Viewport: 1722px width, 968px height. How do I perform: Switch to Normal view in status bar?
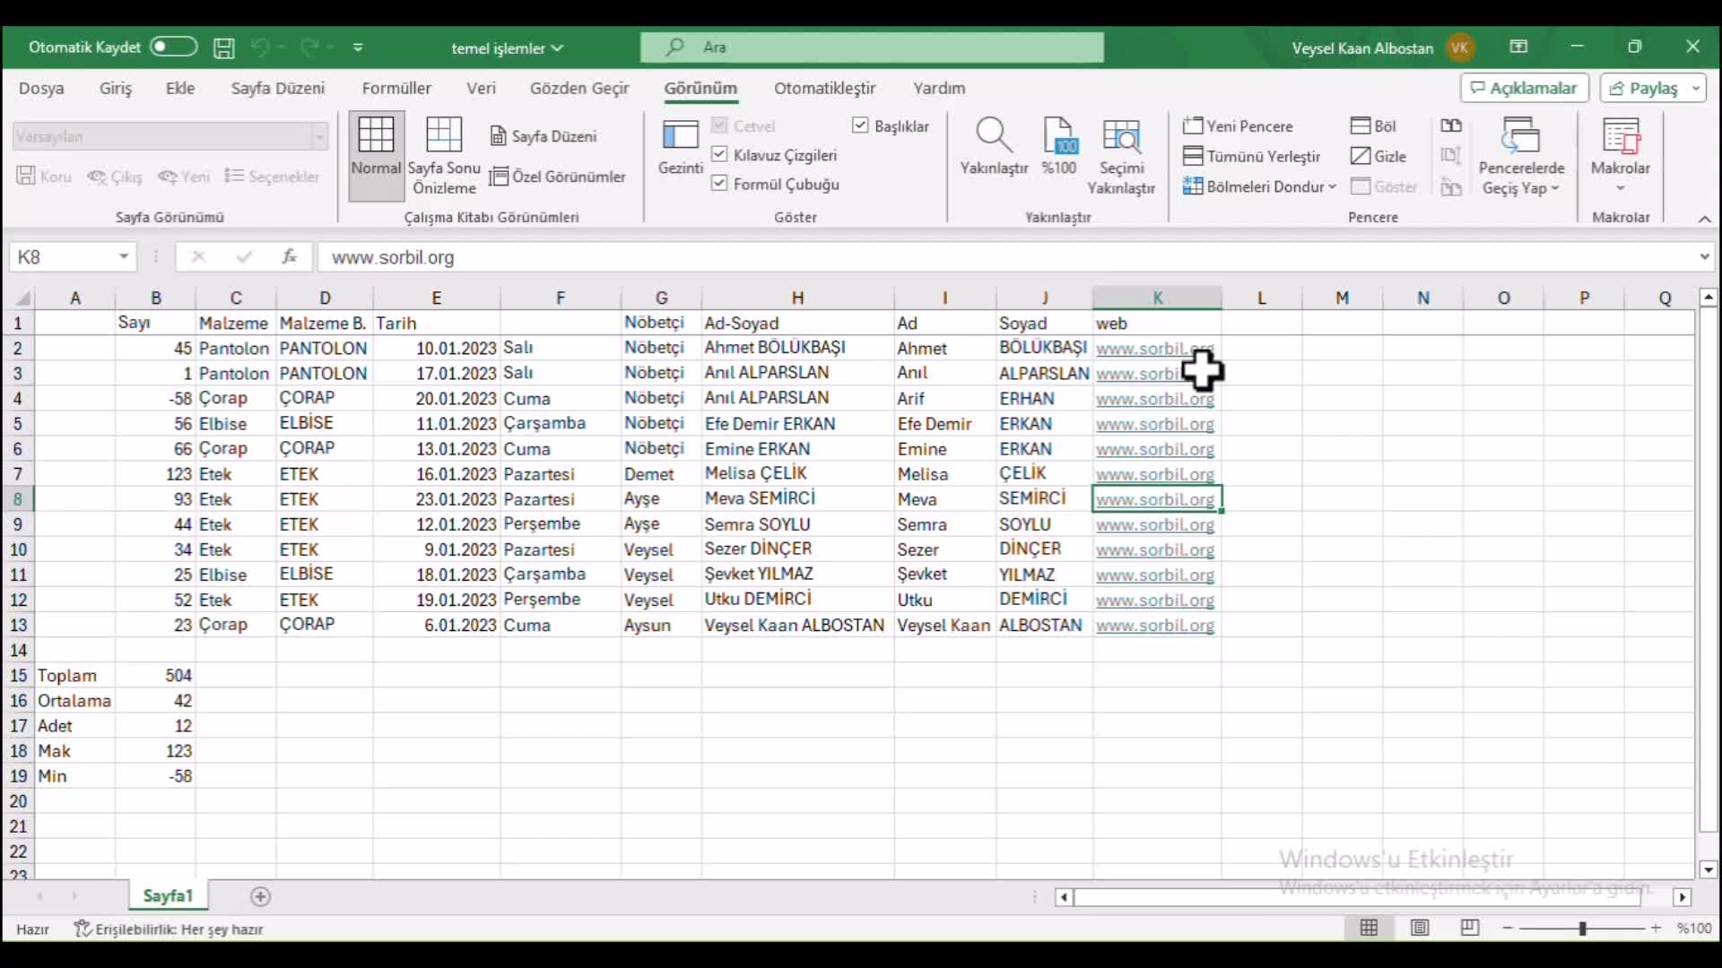pyautogui.click(x=1369, y=929)
